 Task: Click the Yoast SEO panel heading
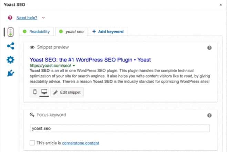coord(14,4)
